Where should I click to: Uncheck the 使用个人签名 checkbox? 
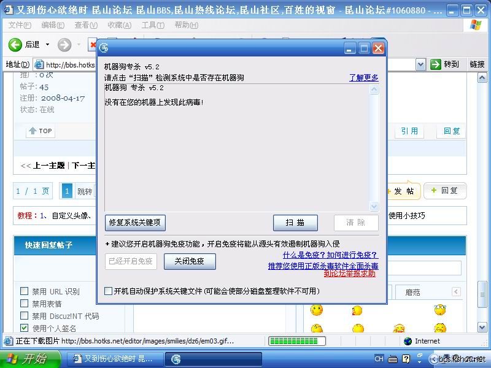tap(25, 328)
